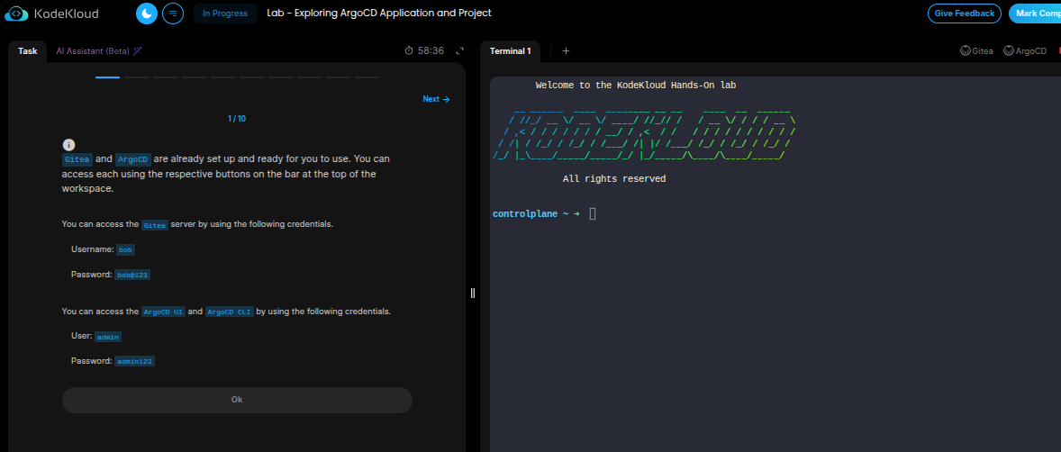Viewport: 1061px width, 452px height.
Task: Open Gitea from the top bar
Action: (977, 50)
